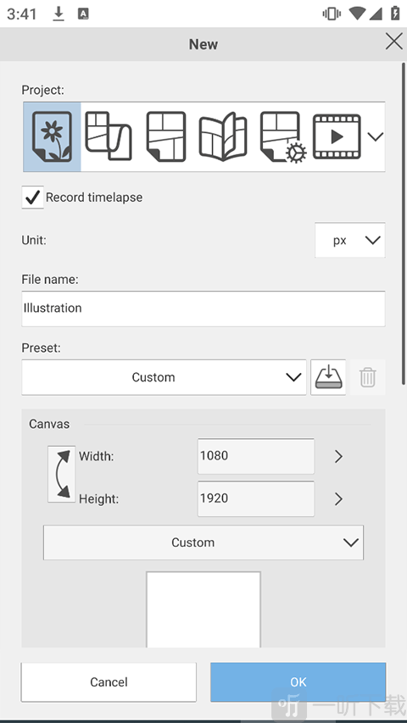The height and width of the screenshot is (723, 407).
Task: Select the single-page comic layout icon
Action: coord(166,137)
